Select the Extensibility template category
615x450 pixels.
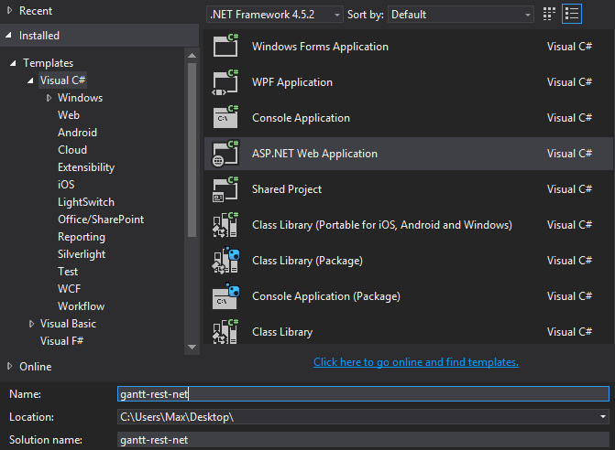(86, 167)
